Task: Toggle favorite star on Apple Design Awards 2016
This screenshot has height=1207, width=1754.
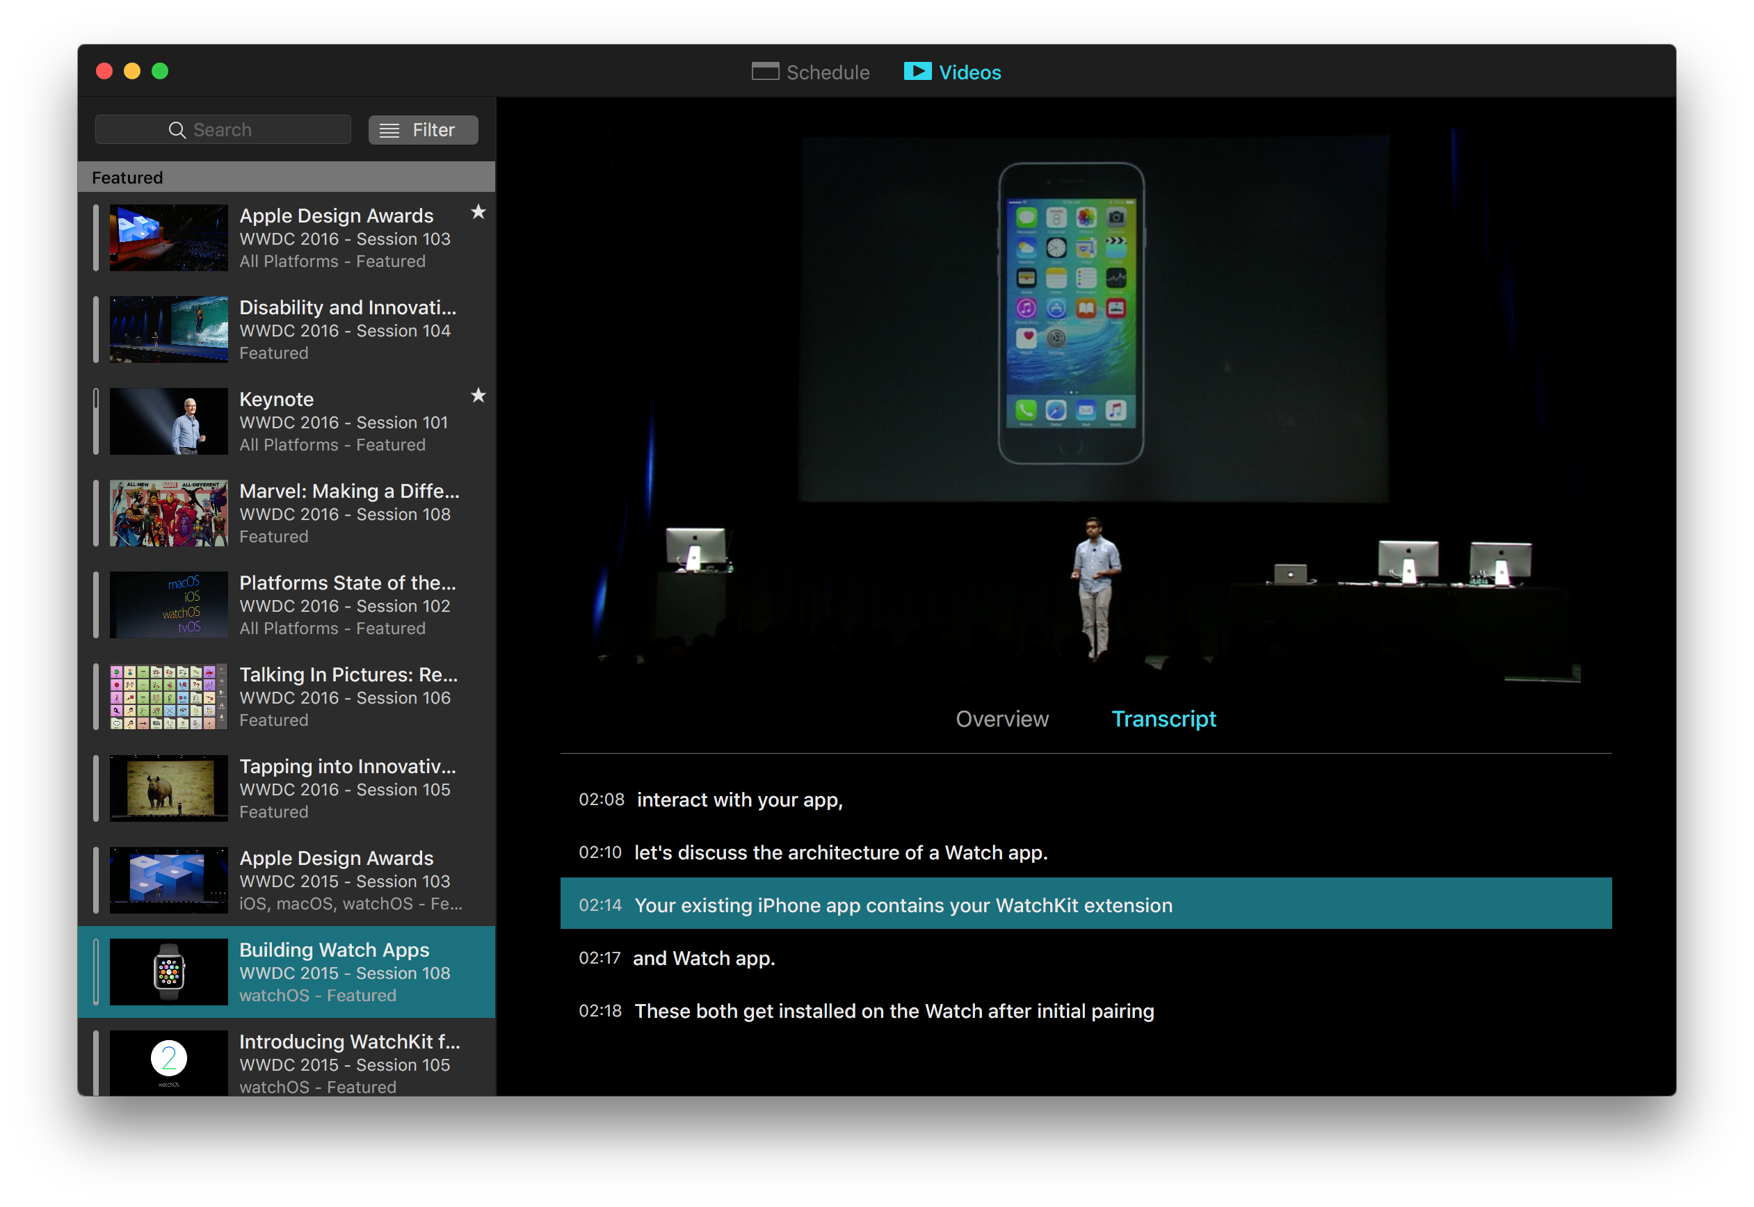Action: pos(478,213)
